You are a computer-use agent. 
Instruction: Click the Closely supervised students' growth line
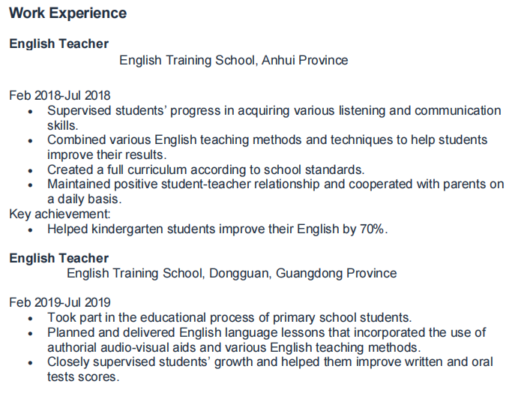[x=270, y=362]
